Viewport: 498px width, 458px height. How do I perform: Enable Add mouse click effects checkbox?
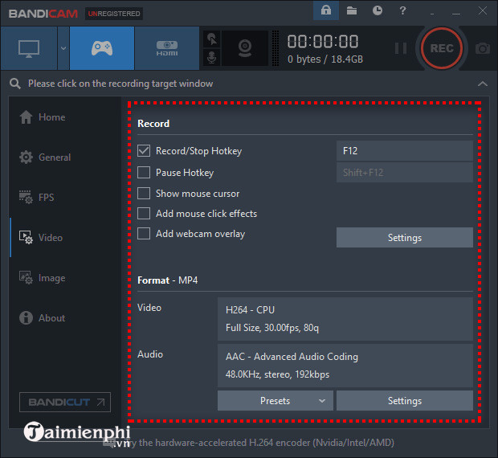tap(144, 214)
